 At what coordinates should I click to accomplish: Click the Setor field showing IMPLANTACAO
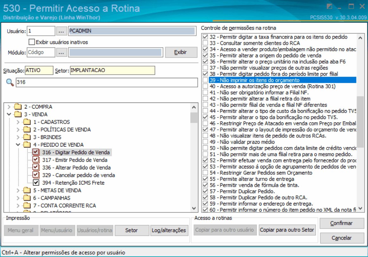point(113,70)
